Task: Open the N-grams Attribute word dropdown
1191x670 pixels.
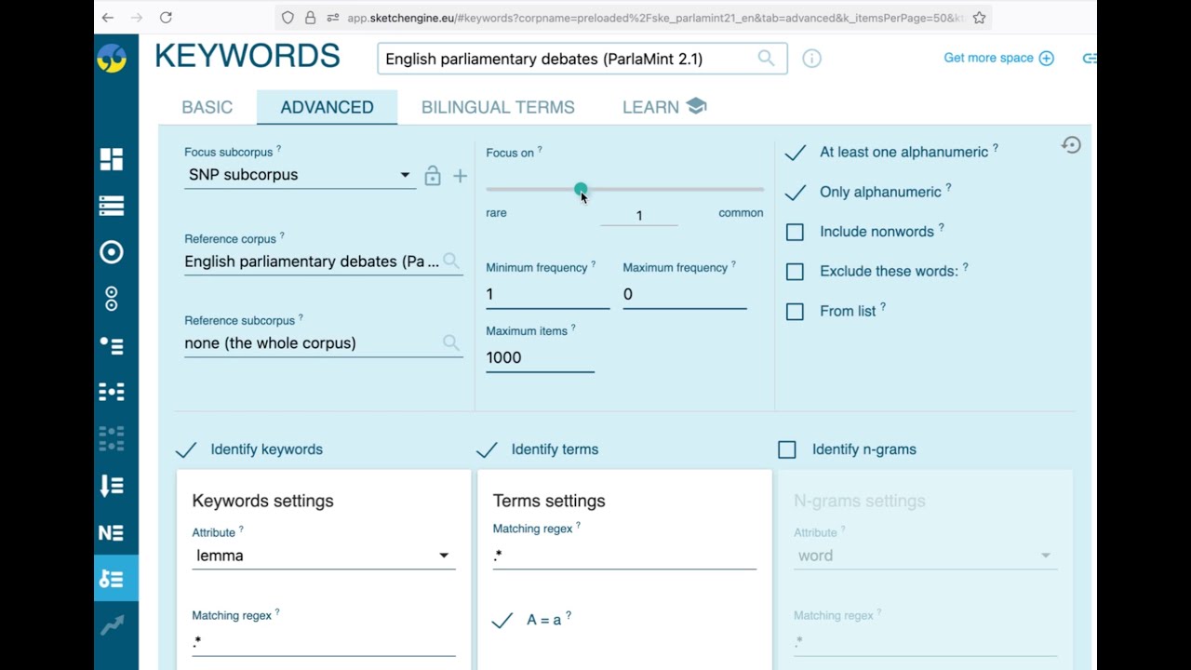Action: [925, 556]
